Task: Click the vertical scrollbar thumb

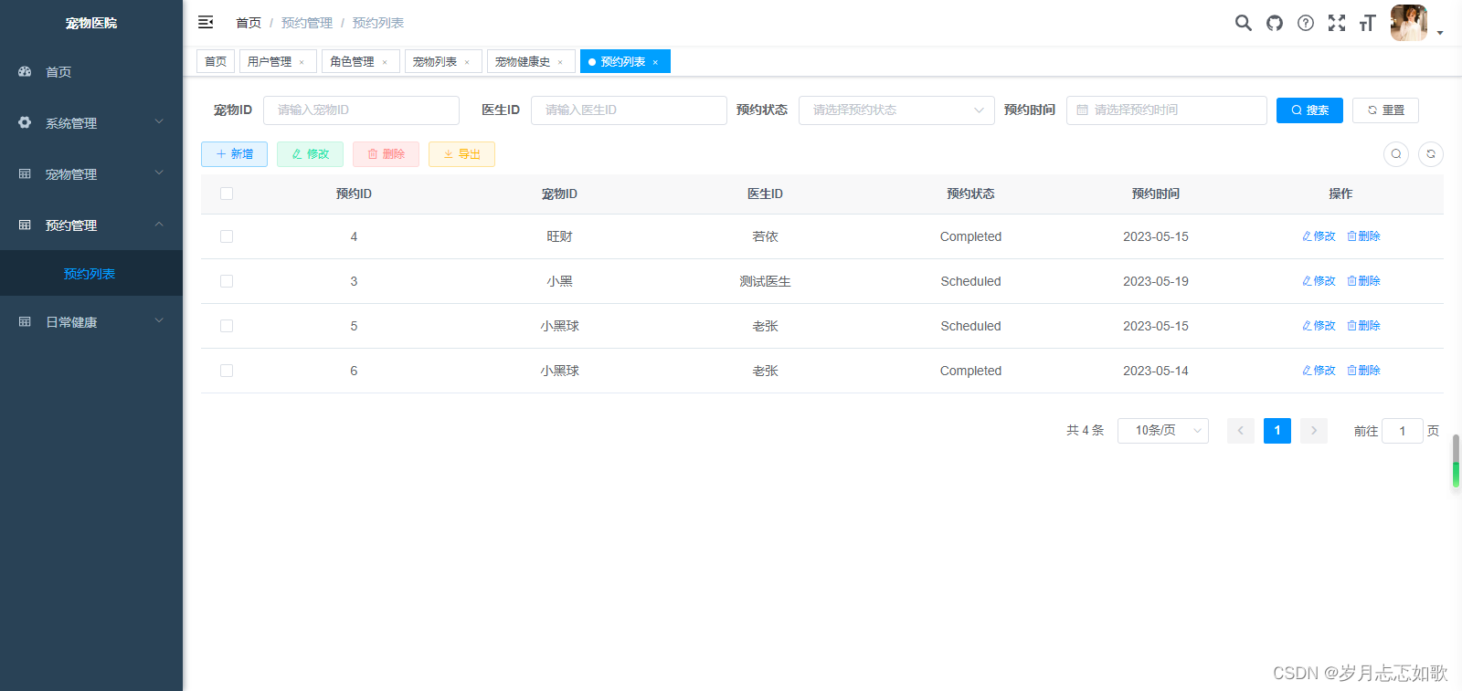Action: coord(1456,462)
